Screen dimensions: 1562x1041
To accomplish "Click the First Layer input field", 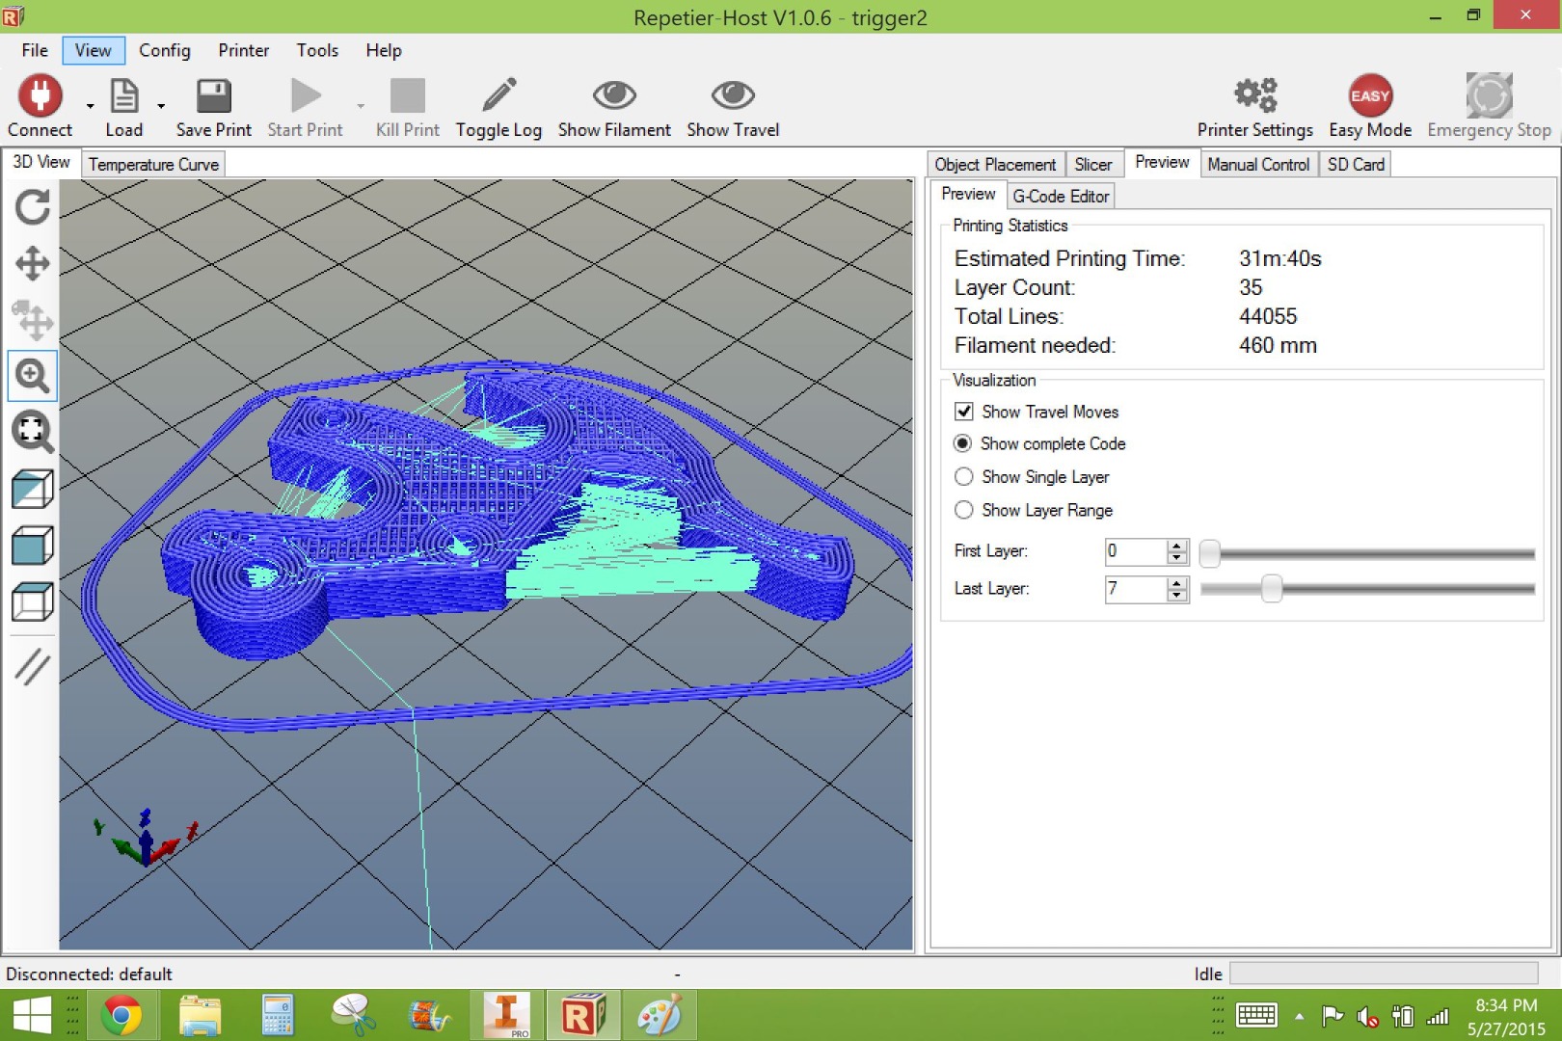I will [1136, 551].
